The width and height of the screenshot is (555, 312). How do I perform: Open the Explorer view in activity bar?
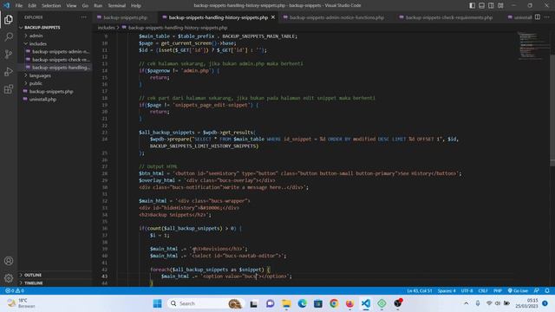9,19
